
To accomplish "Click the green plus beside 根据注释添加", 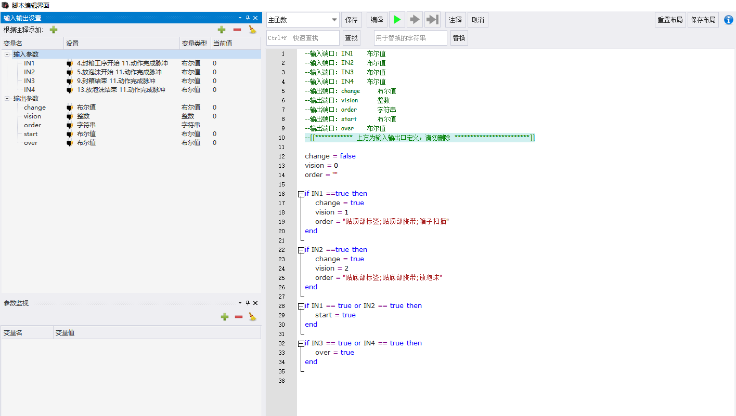I will tap(54, 30).
